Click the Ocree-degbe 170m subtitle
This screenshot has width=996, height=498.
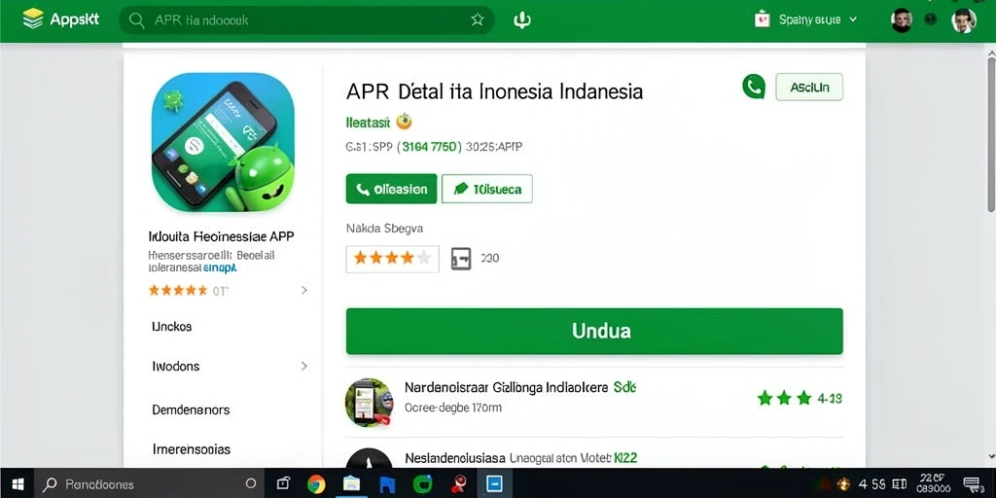coord(453,408)
